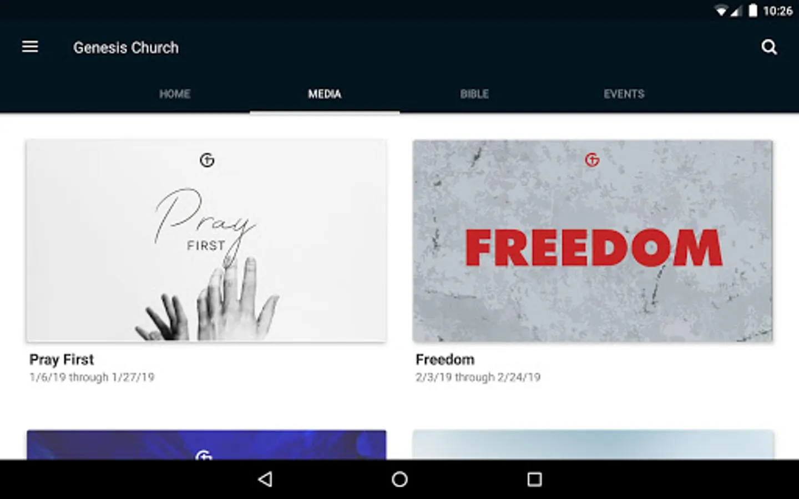This screenshot has width=799, height=499.
Task: Open the FREEDOM series thumbnail
Action: (x=593, y=241)
